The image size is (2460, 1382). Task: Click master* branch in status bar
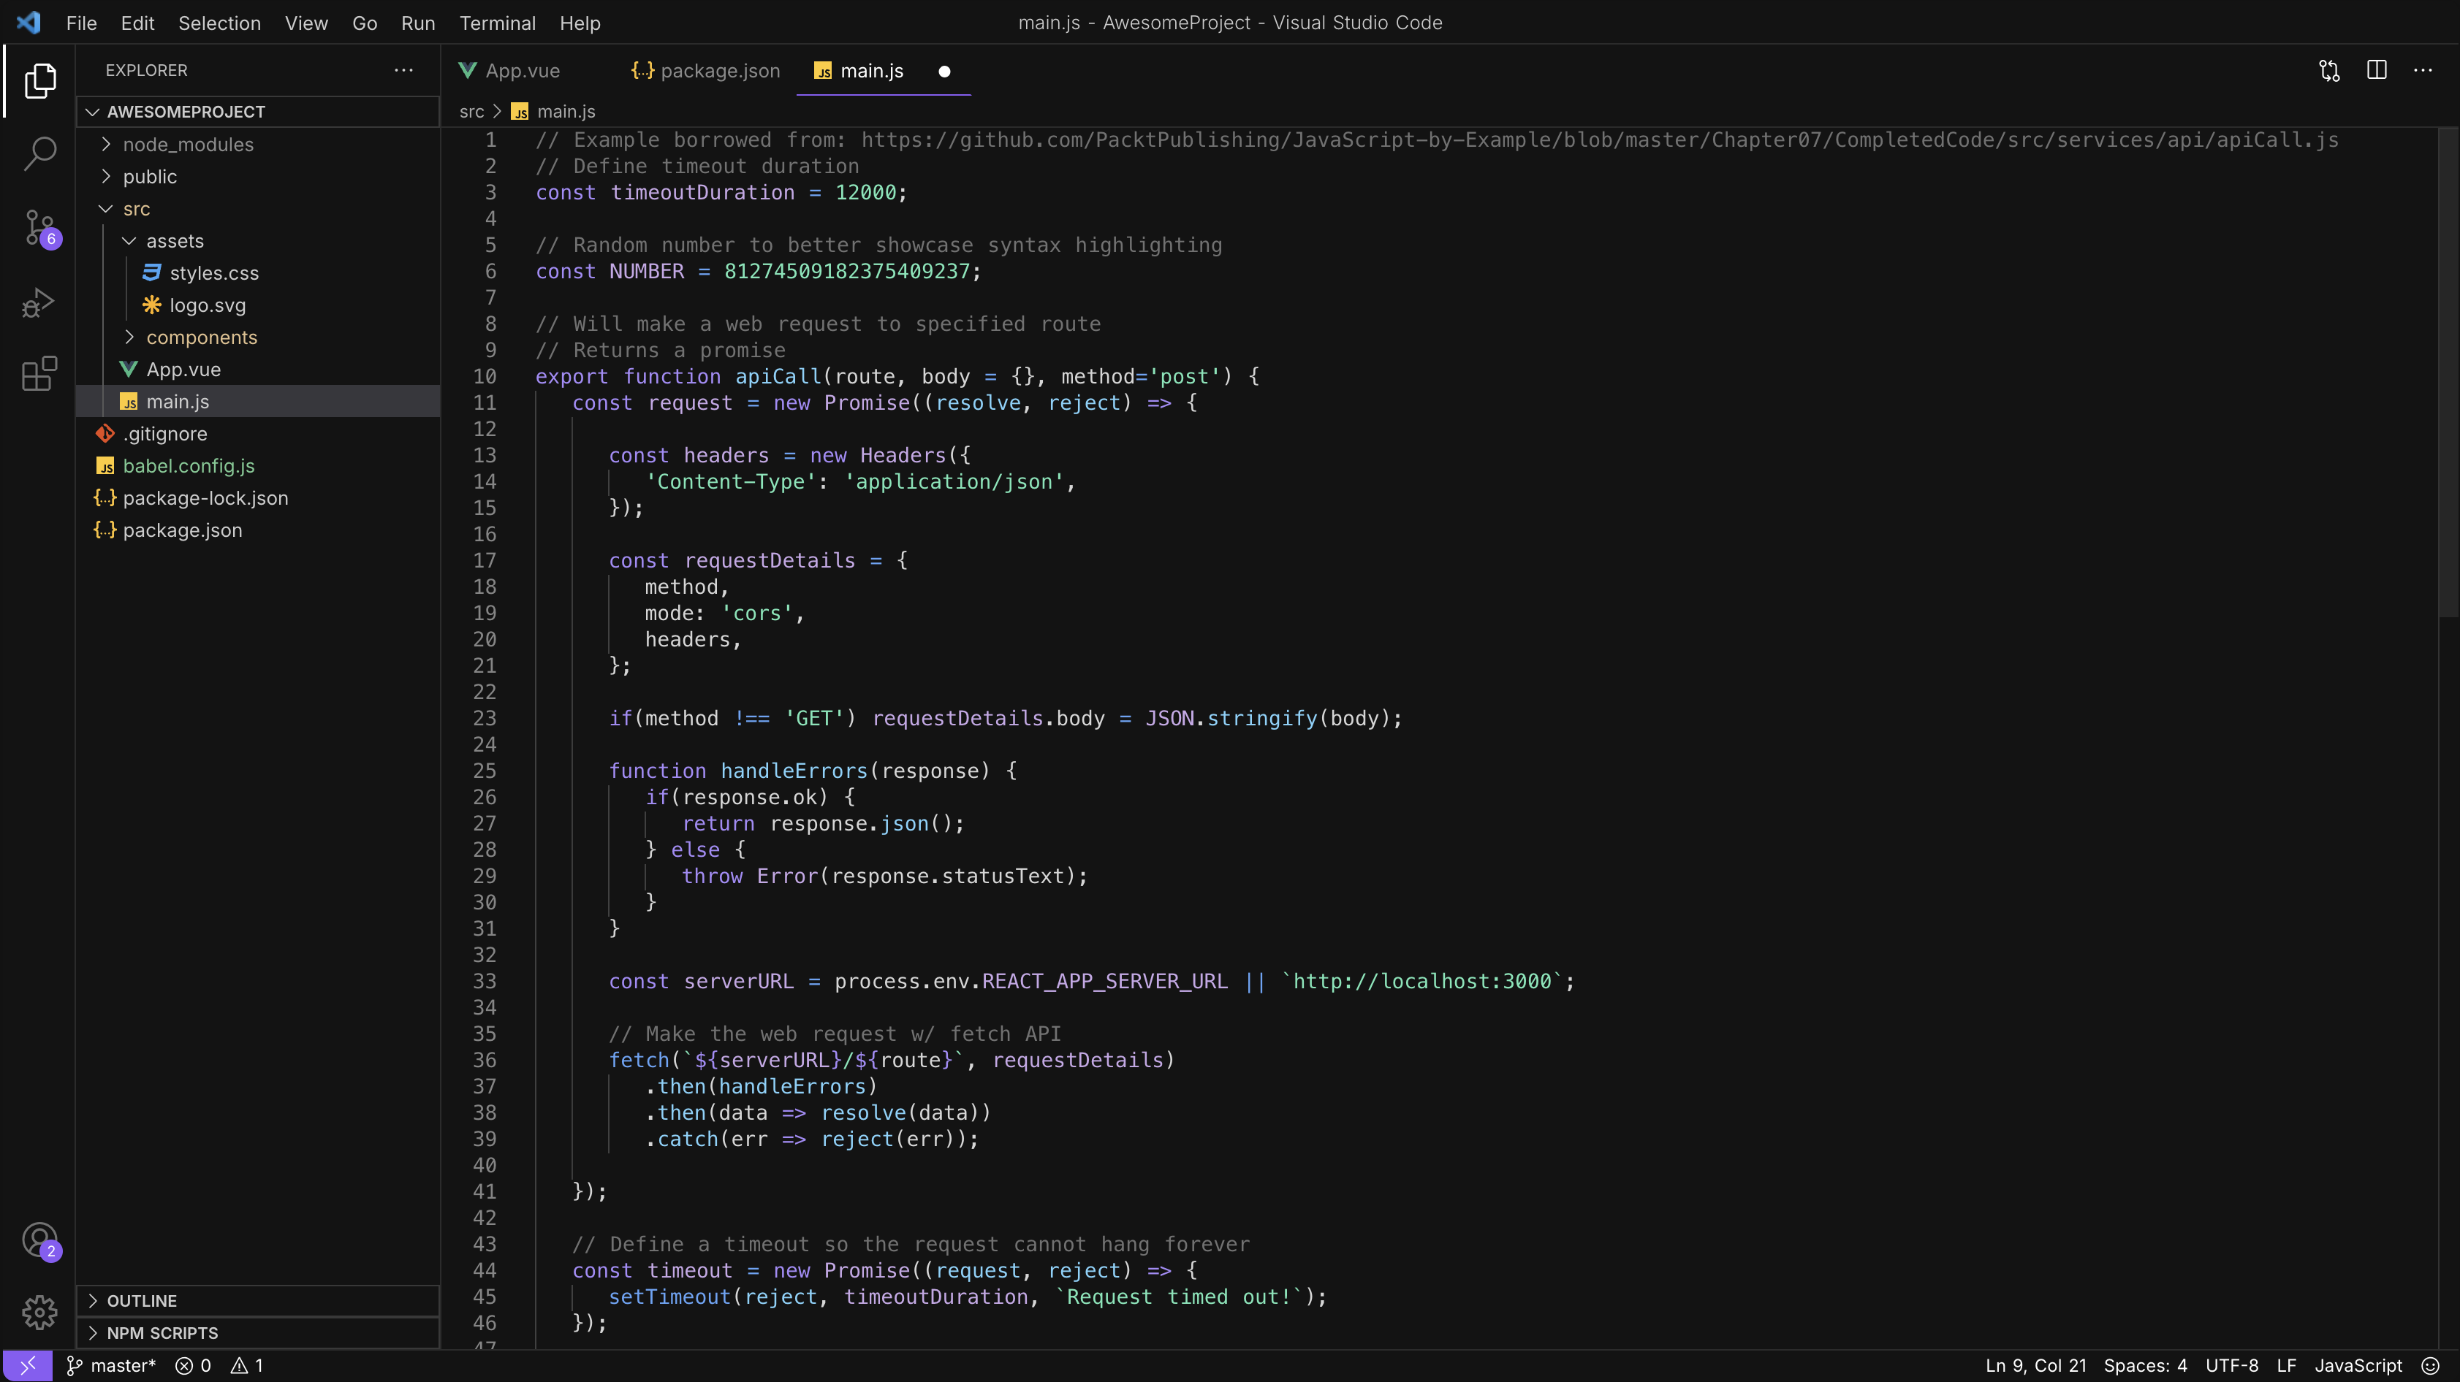(112, 1366)
